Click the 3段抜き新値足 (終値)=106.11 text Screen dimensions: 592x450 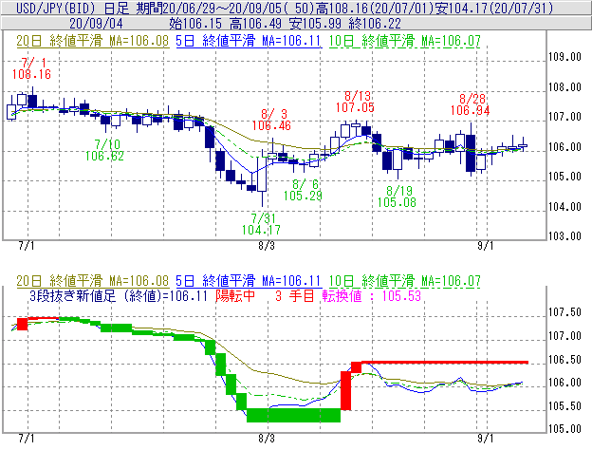119,296
